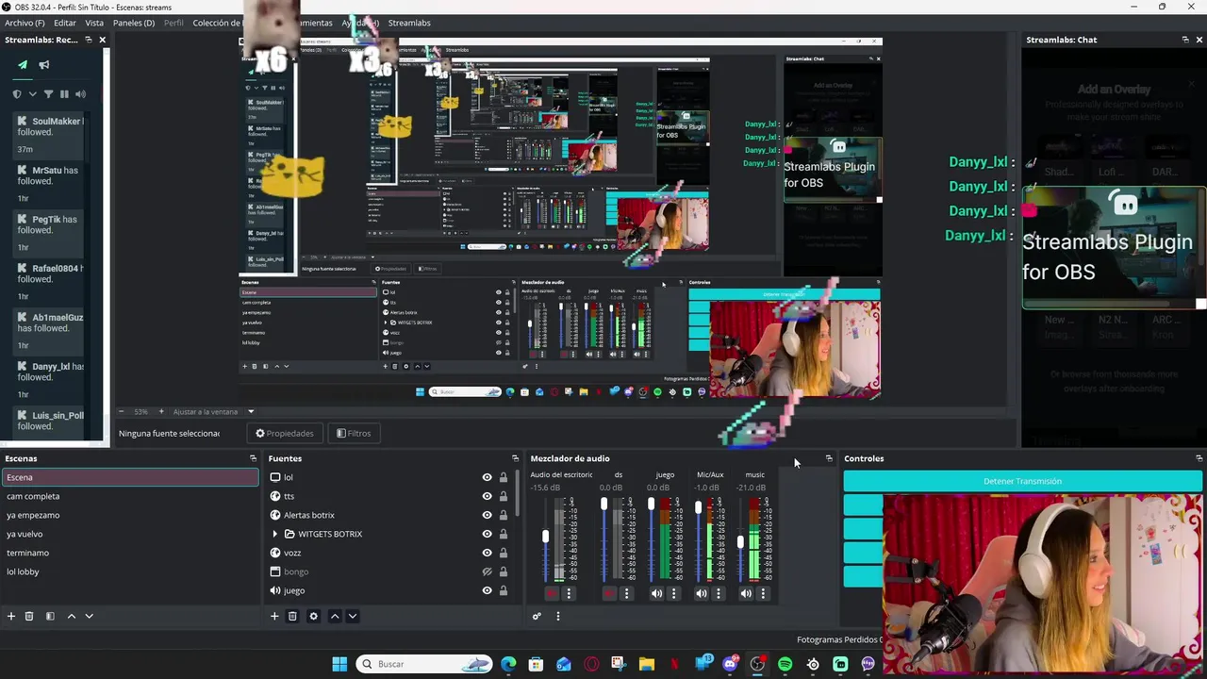Select the ya empezamo scene
The image size is (1207, 679).
(130, 515)
